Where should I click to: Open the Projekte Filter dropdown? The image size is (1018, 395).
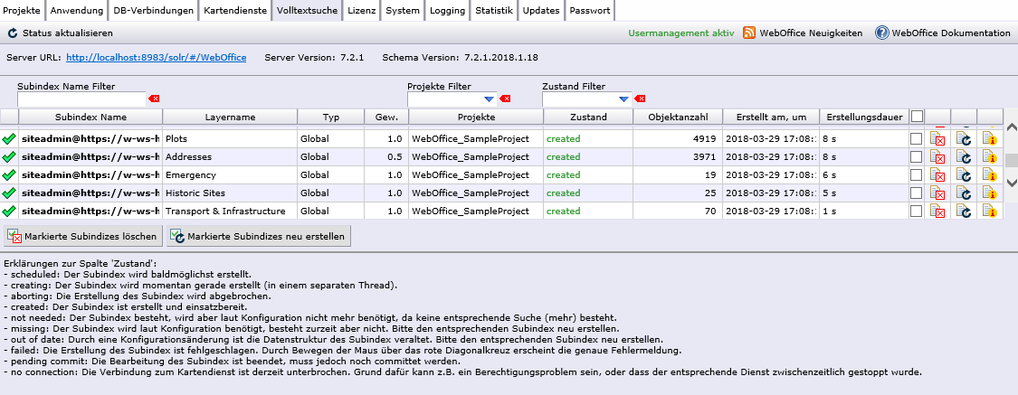tap(490, 99)
